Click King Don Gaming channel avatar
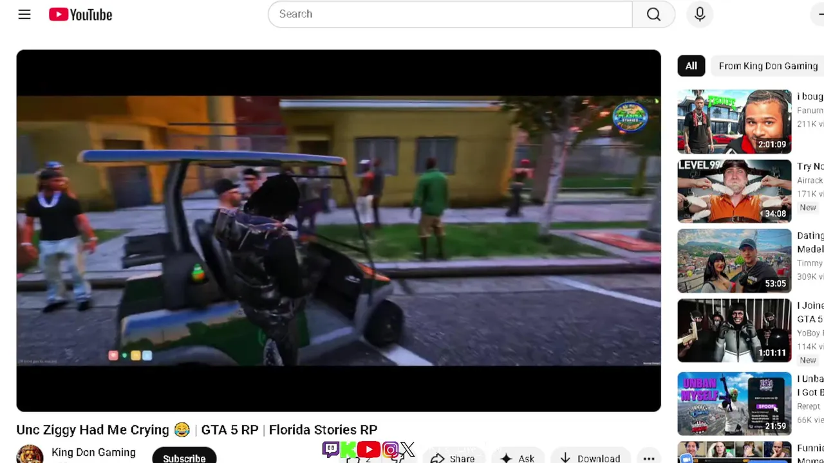 click(30, 454)
